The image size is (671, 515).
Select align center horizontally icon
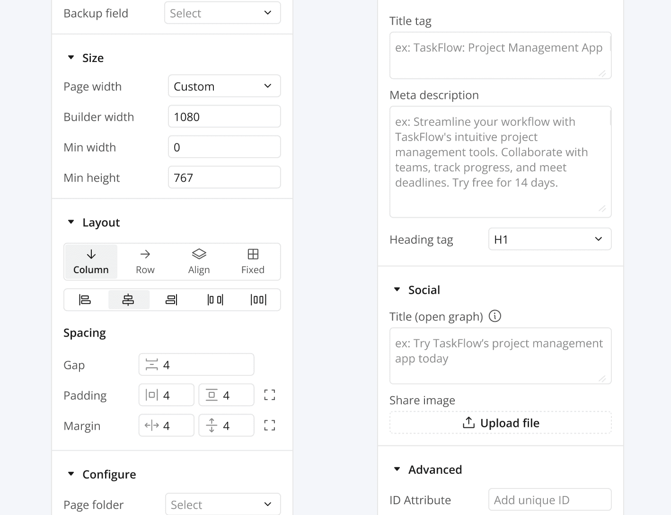point(128,300)
